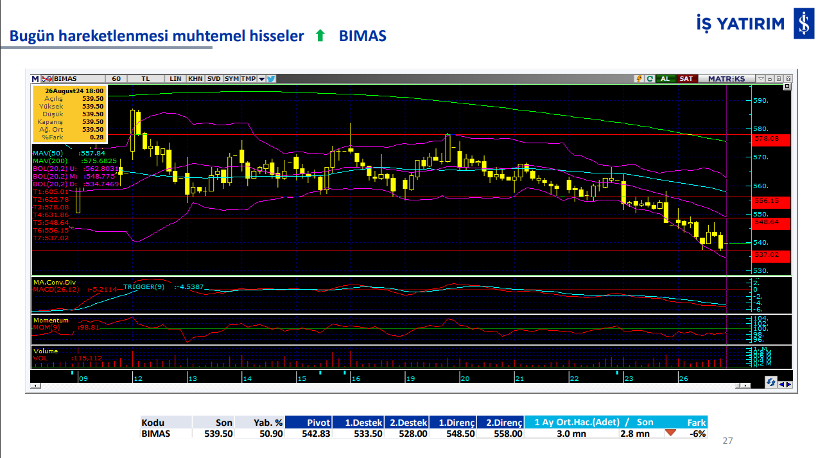Viewport: 818px width, 458px height.
Task: Click the Twitter bird icon
Action: pos(271,78)
